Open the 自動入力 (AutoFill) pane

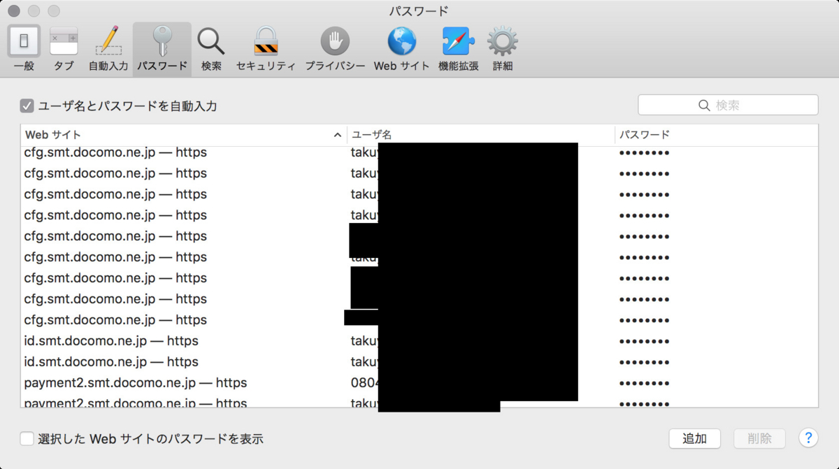(108, 48)
